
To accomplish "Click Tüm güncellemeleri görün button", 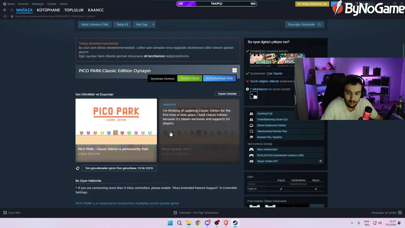I will pyautogui.click(x=119, y=168).
